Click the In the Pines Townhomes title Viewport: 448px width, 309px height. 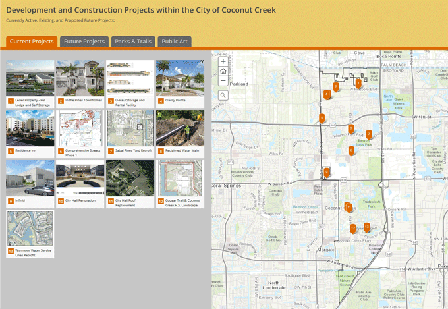[x=83, y=101]
